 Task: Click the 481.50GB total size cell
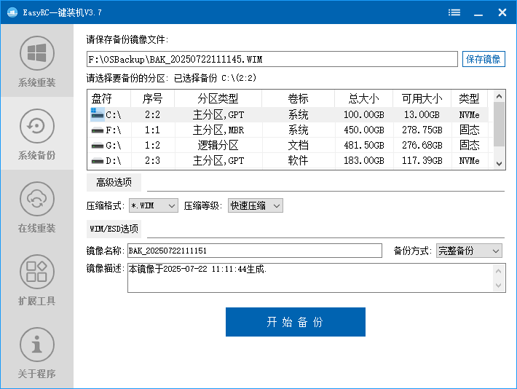(363, 145)
